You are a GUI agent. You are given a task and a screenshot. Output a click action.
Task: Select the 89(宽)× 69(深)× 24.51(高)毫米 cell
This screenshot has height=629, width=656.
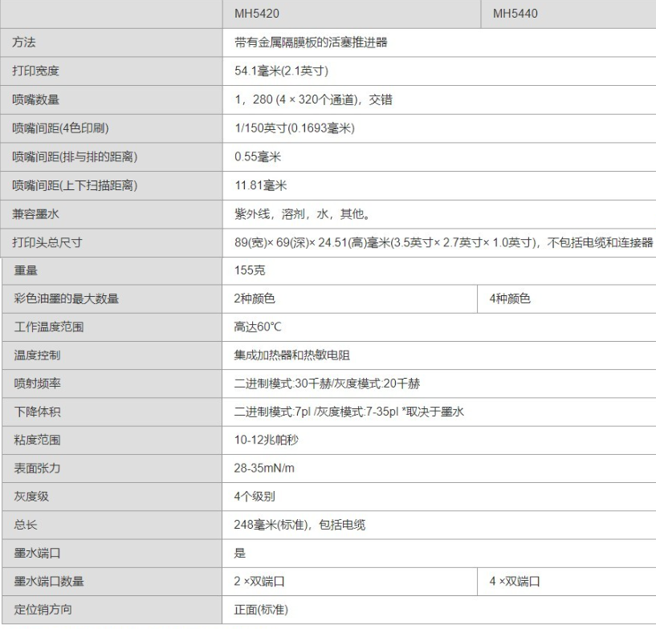click(x=312, y=242)
